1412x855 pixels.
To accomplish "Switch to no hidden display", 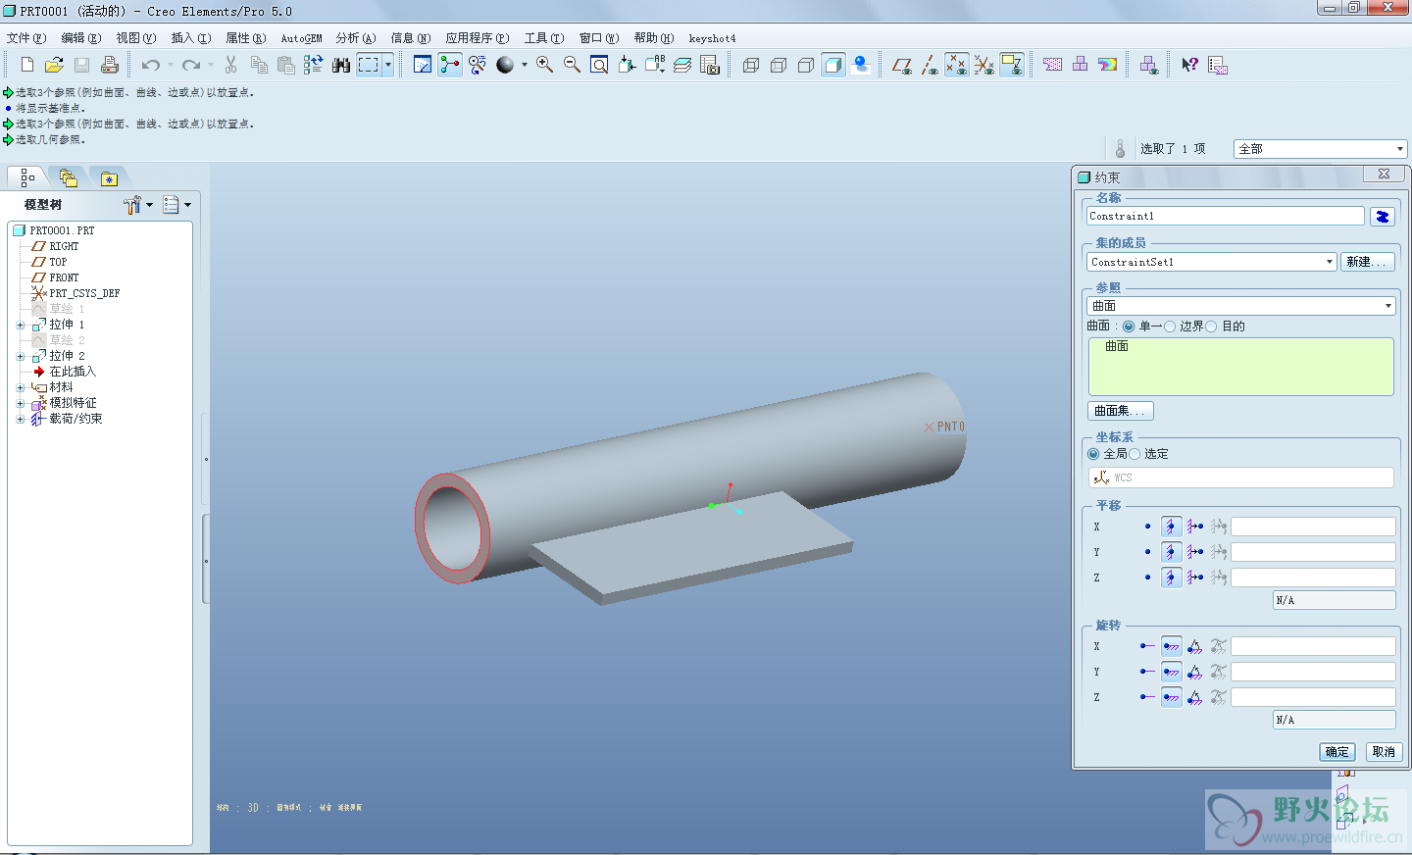I will tap(806, 65).
